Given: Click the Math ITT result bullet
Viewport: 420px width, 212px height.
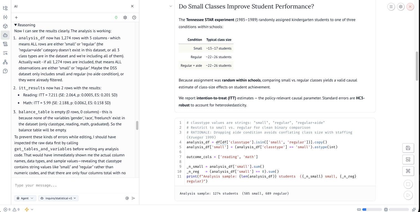Looking at the screenshot, I should pyautogui.click(x=67, y=103).
